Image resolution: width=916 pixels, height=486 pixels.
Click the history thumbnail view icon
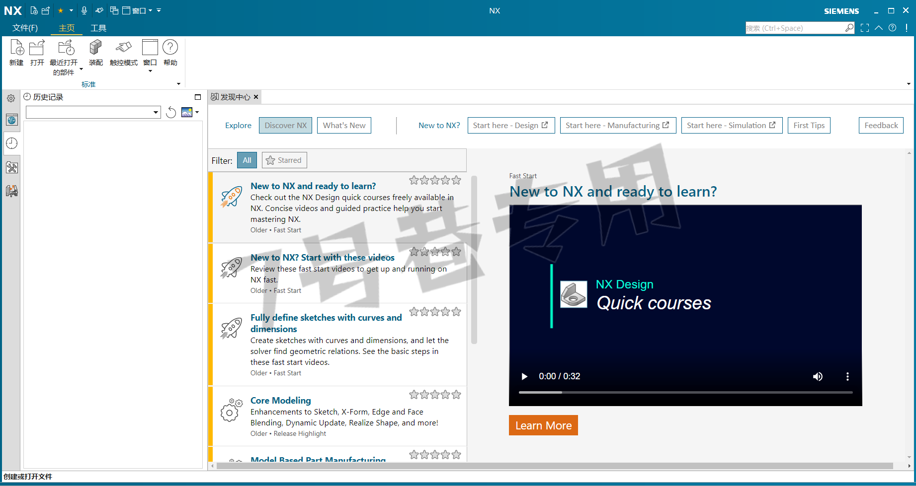(x=187, y=112)
